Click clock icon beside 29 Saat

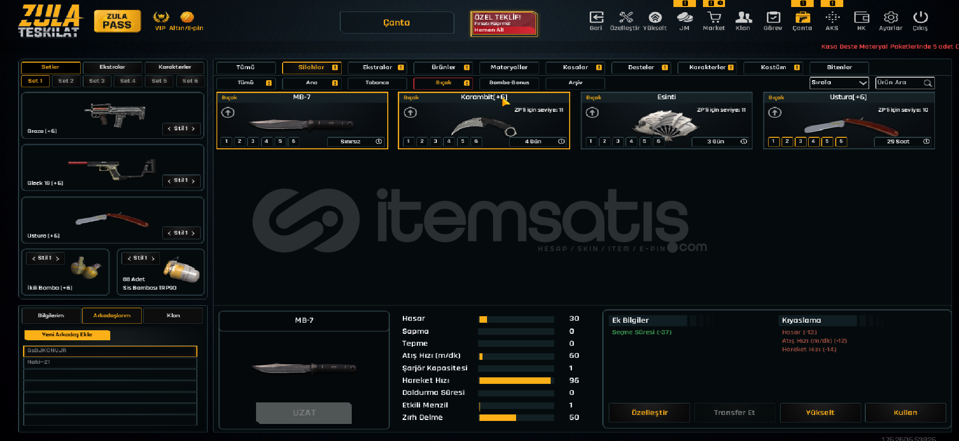pos(926,142)
